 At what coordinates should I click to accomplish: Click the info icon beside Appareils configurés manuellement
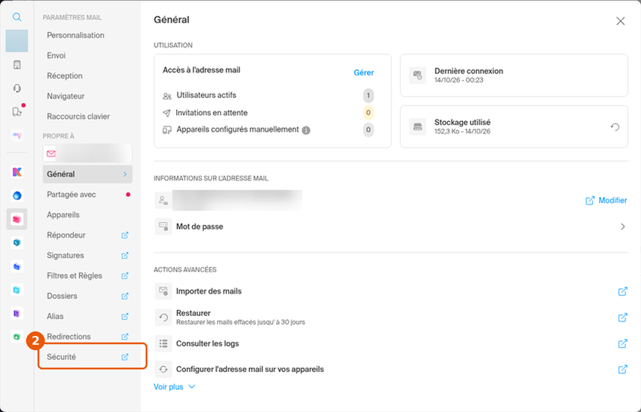[x=306, y=130]
